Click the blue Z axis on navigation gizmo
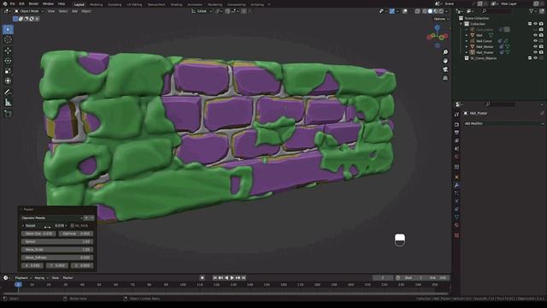 437,27
